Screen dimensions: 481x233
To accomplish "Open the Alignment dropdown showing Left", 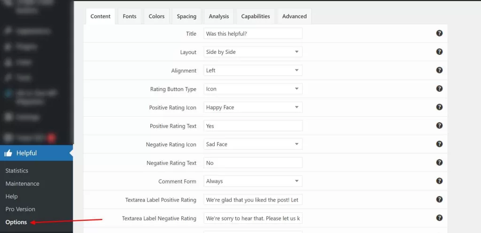I will tap(253, 70).
